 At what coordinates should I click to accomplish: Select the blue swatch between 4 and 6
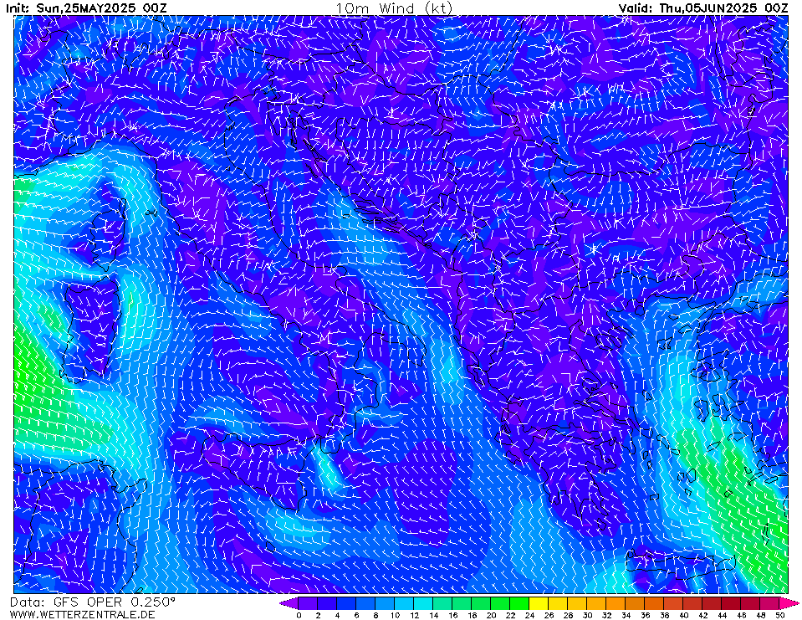click(x=346, y=603)
